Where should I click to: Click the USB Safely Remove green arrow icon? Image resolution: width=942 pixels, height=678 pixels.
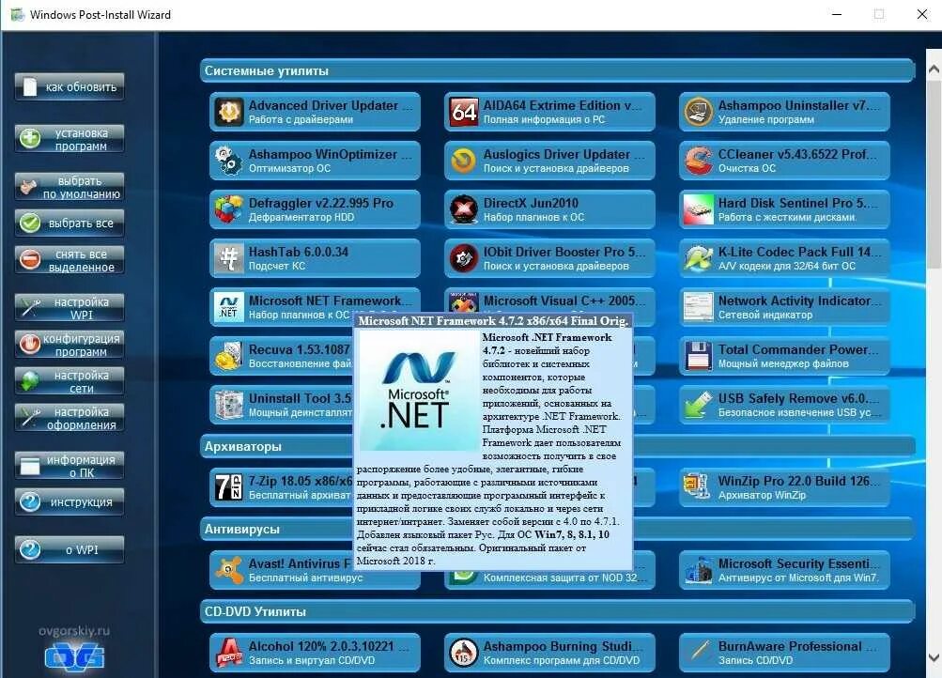698,405
